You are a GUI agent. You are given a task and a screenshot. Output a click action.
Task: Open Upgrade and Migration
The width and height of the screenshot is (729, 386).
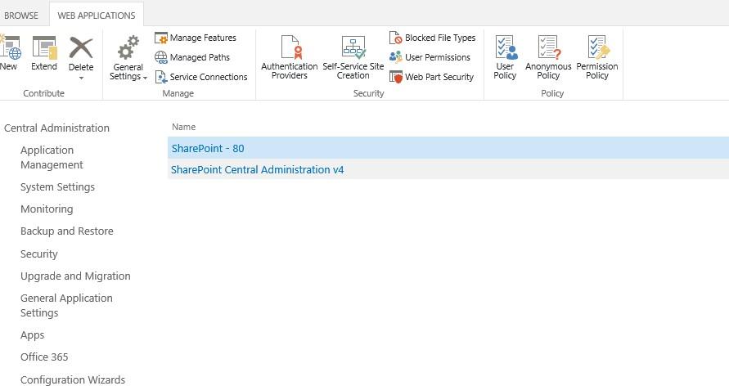click(75, 276)
